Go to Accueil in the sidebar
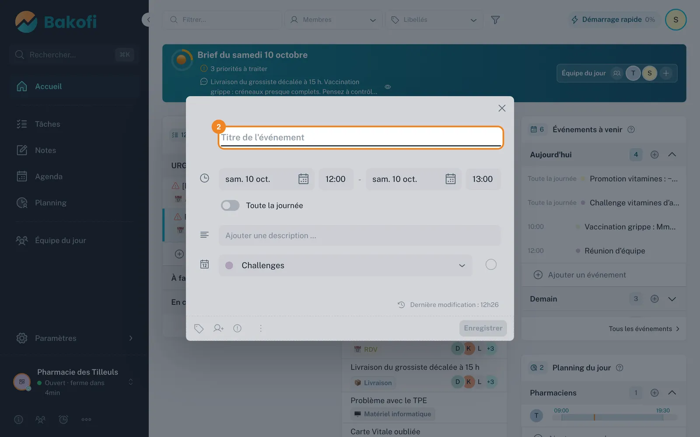The image size is (700, 437). (x=74, y=87)
